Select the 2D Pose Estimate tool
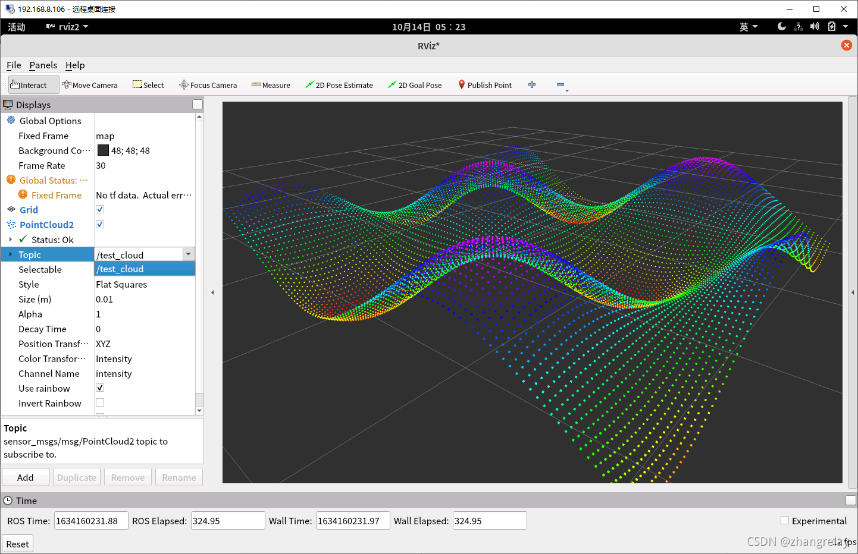858x554 pixels. click(339, 85)
